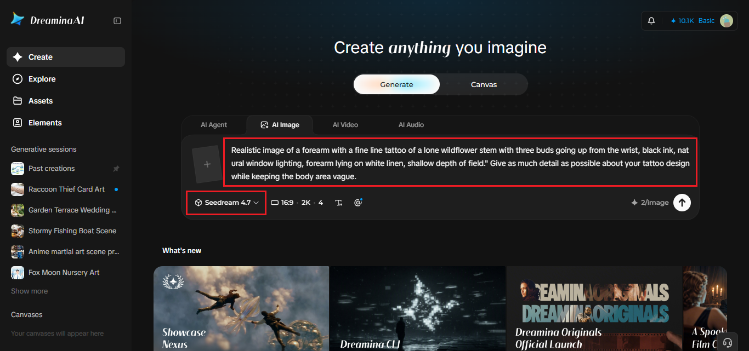Viewport: 749px width, 351px height.
Task: Open the Garden Terrace Wedding session
Action: click(66, 210)
